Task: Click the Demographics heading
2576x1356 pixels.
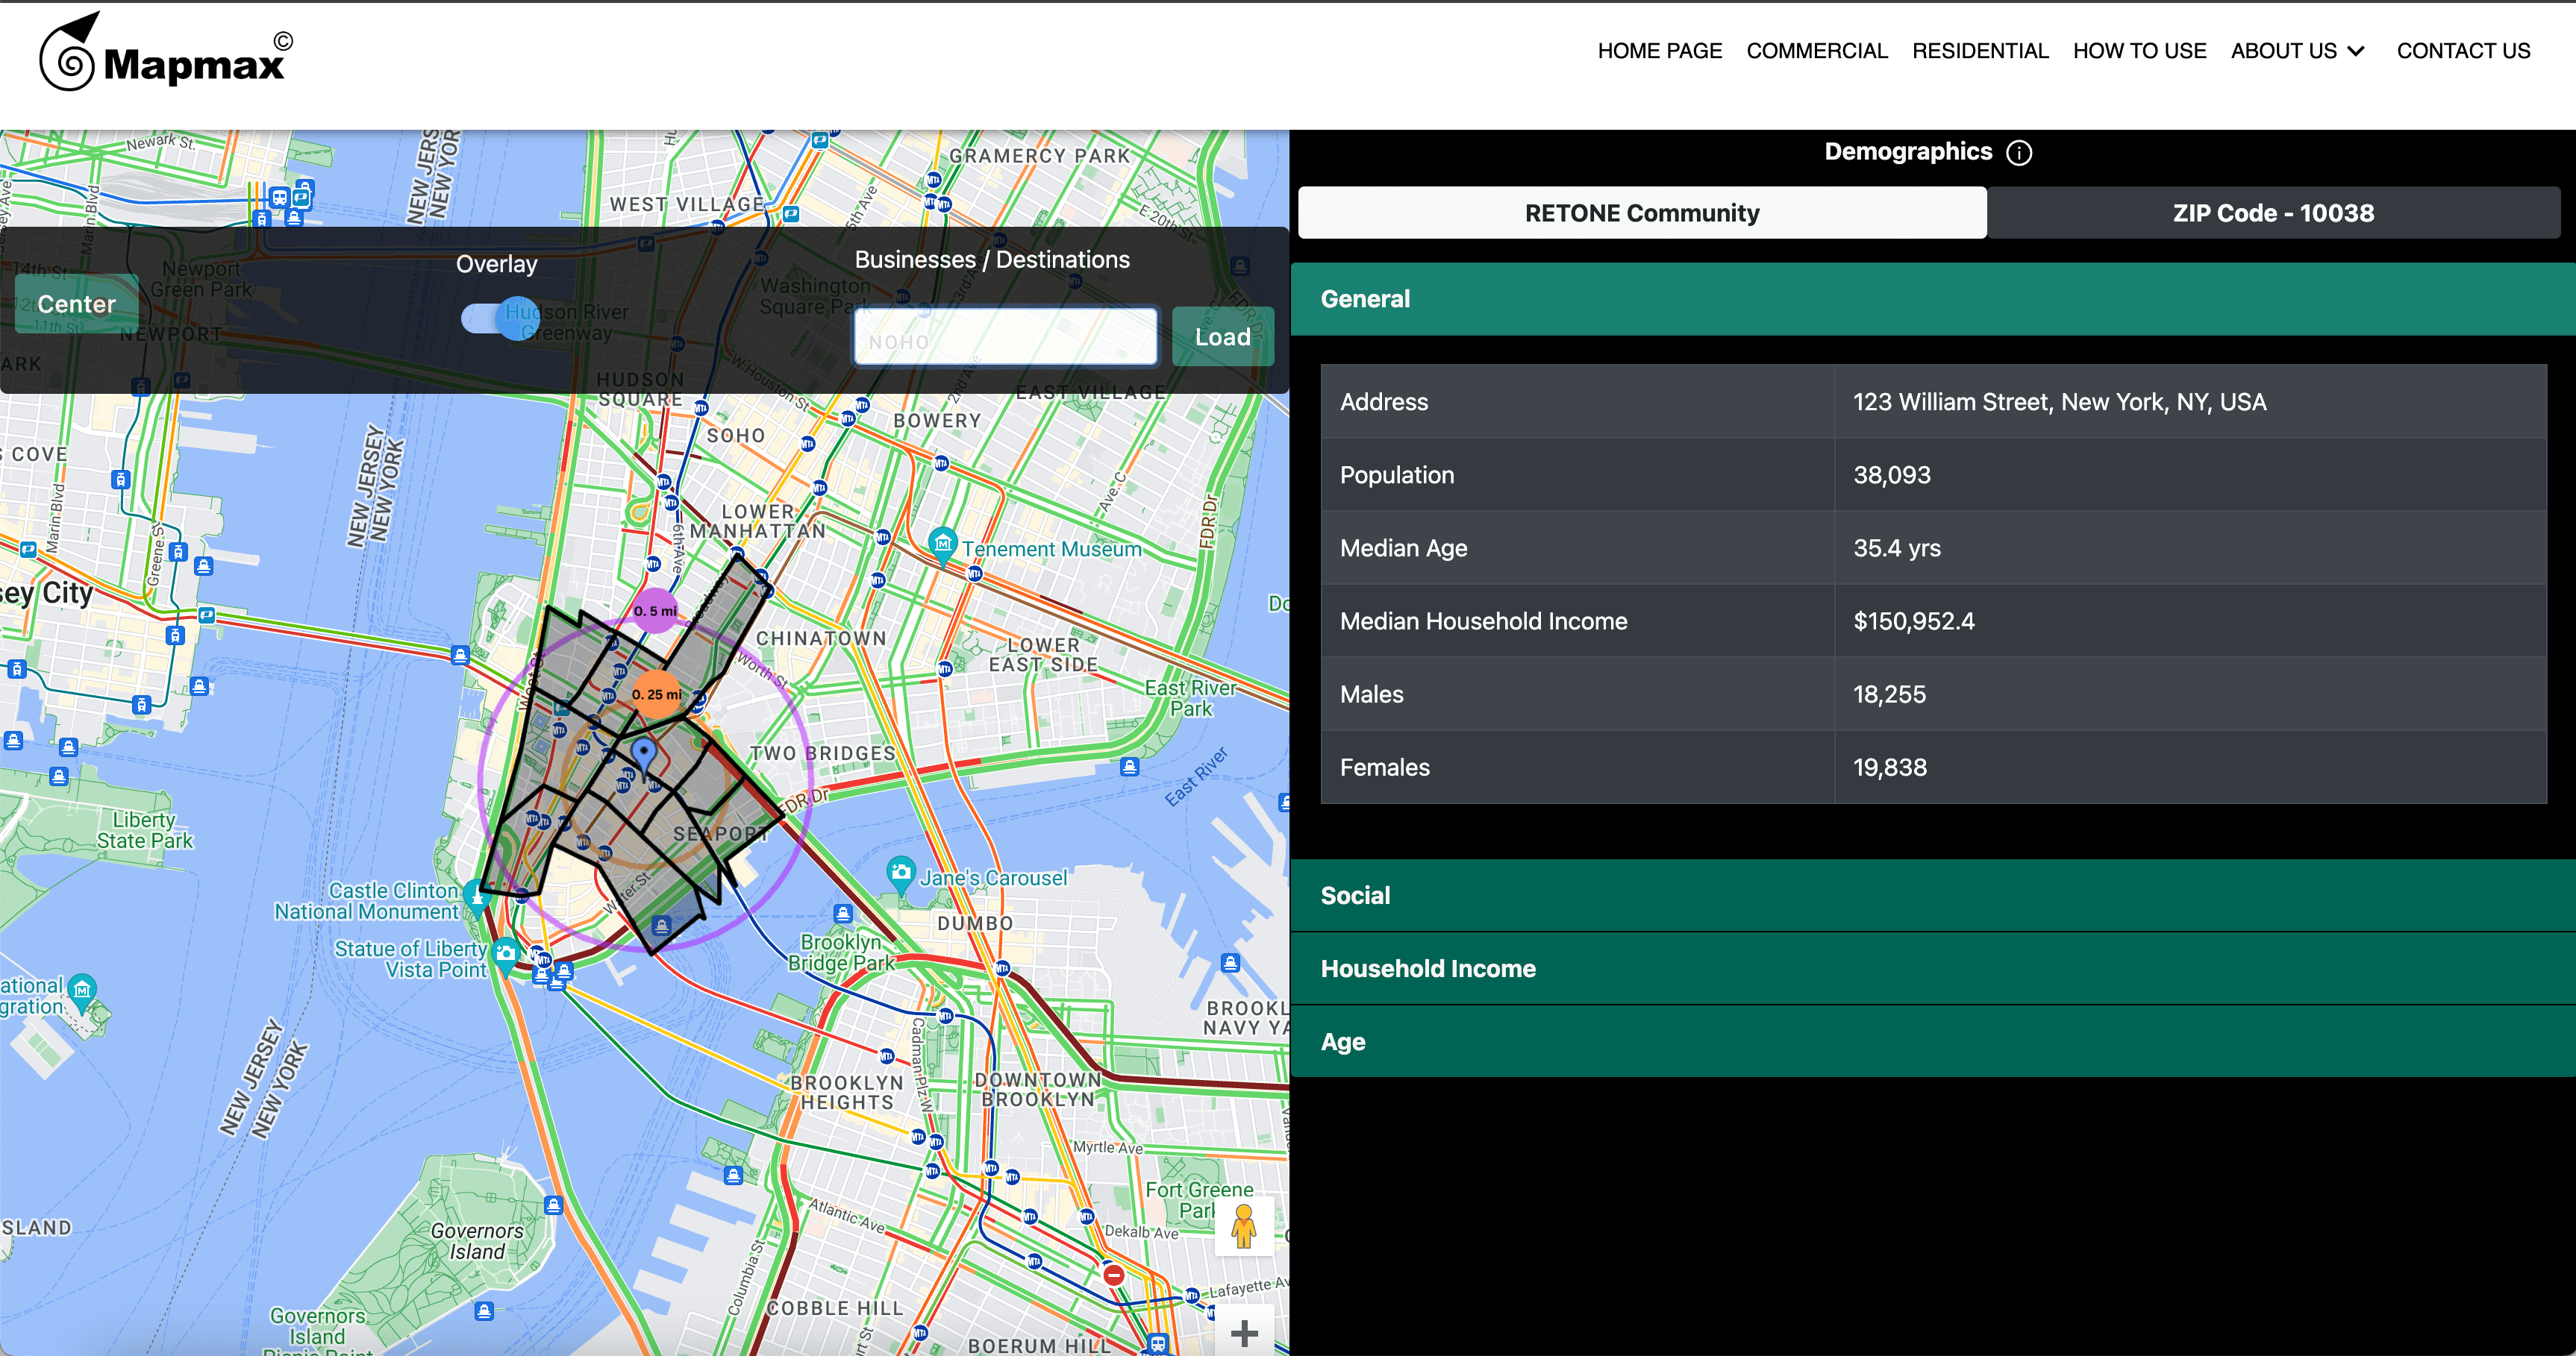Action: (1907, 152)
